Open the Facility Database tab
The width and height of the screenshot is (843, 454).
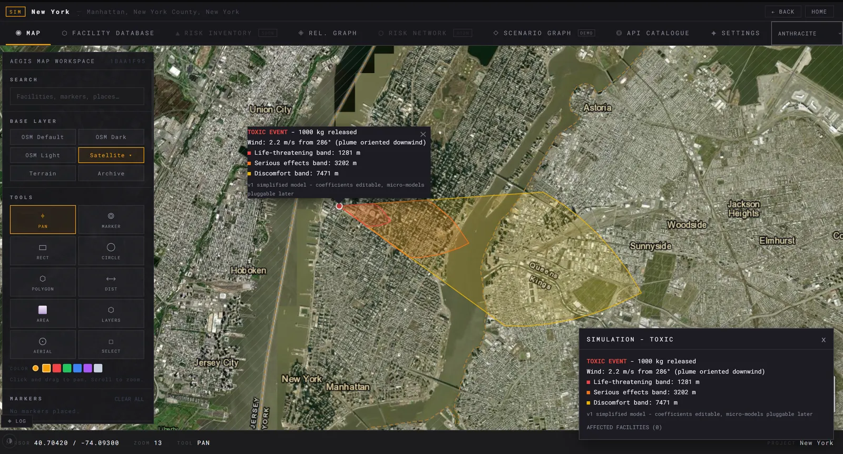coord(108,33)
